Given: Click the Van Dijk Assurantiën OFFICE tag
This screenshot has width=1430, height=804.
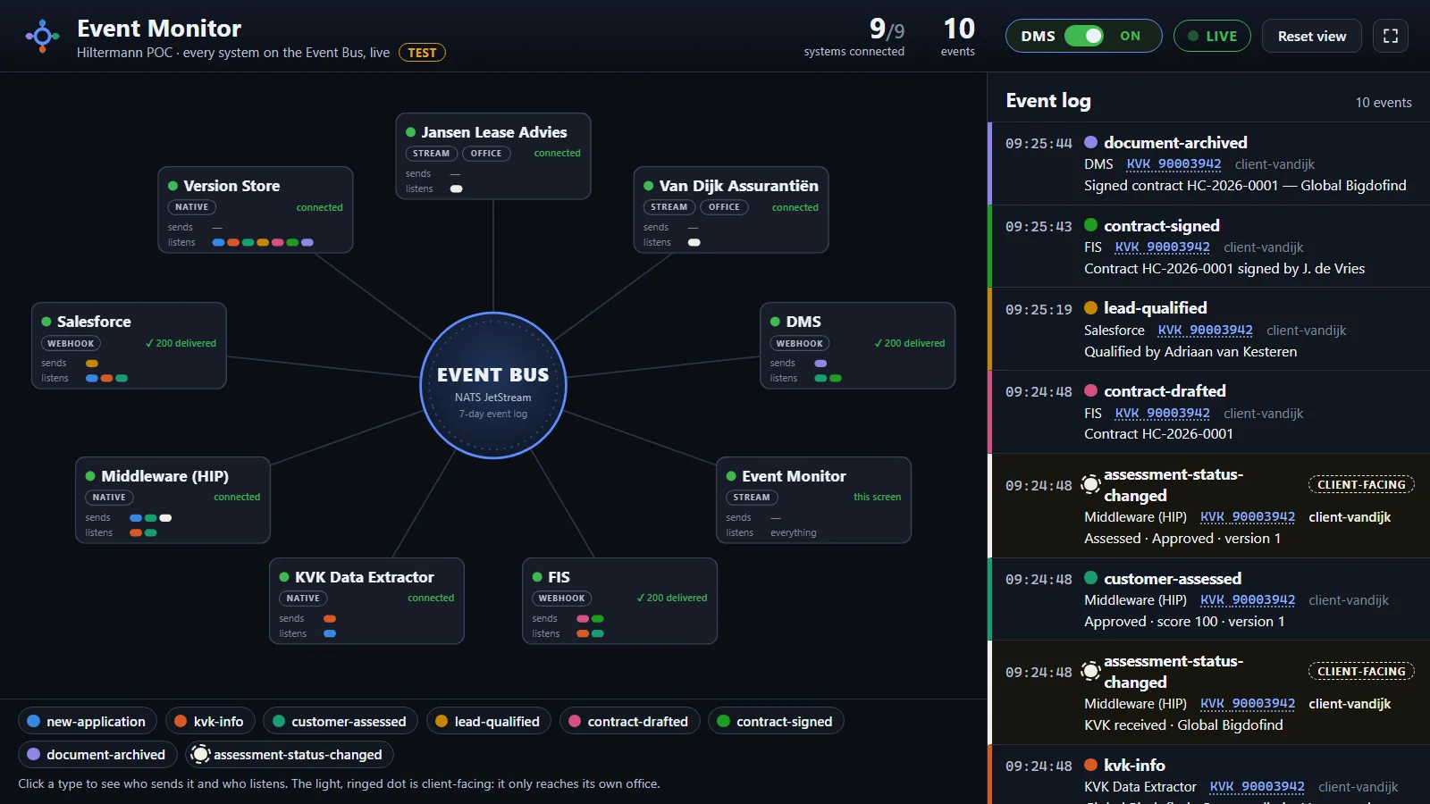Looking at the screenshot, I should [x=724, y=207].
